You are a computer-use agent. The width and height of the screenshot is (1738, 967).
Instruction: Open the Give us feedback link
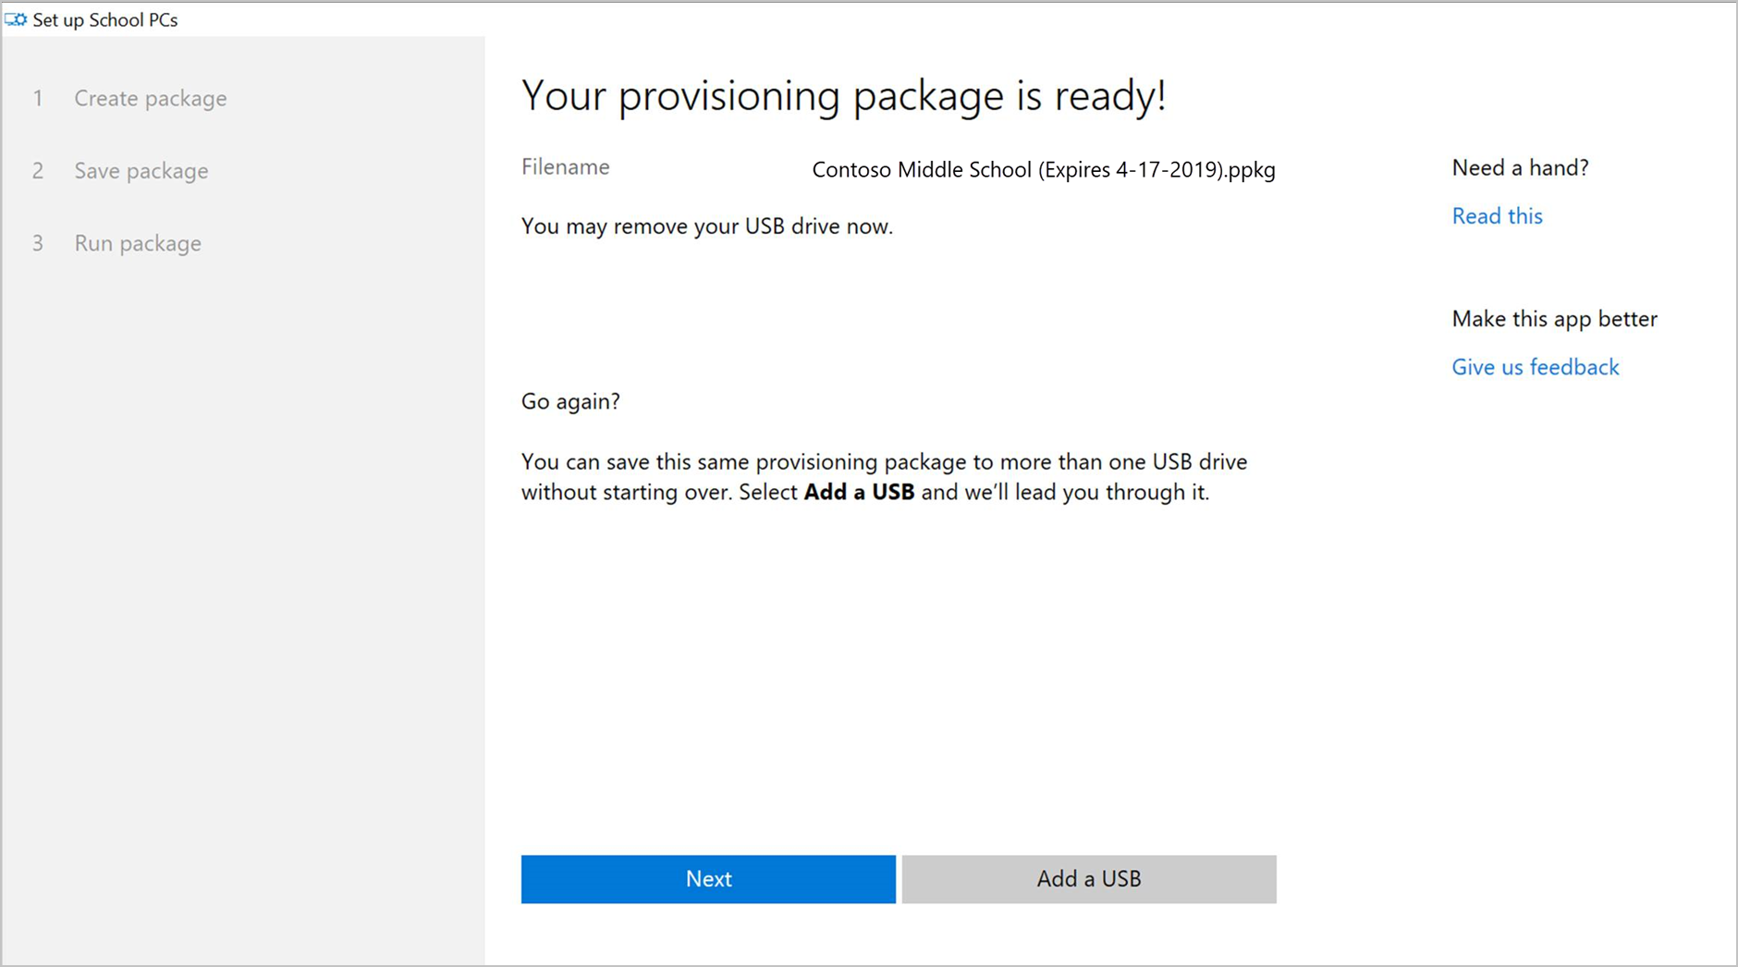click(x=1535, y=367)
